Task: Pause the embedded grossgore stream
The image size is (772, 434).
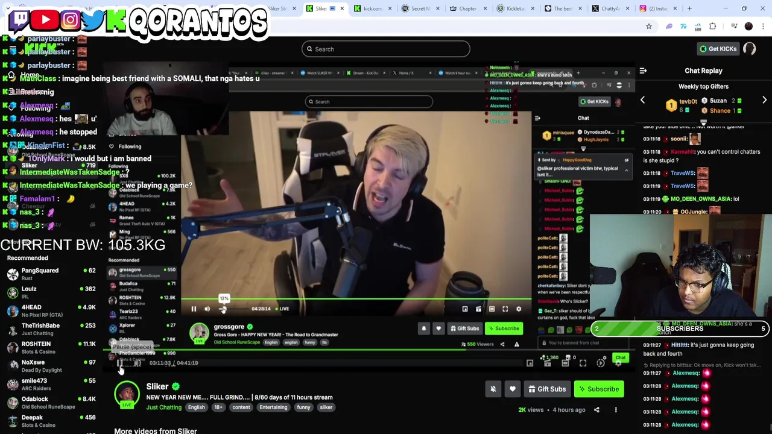Action: click(194, 309)
